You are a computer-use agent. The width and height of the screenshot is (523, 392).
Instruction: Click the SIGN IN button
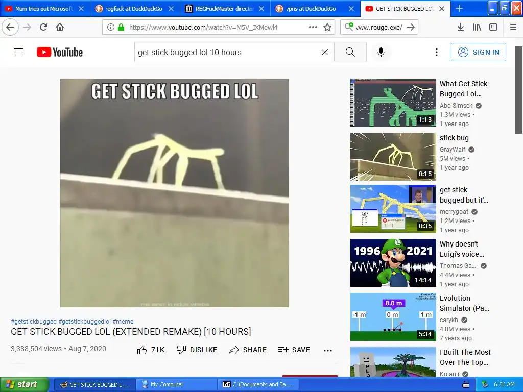478,52
